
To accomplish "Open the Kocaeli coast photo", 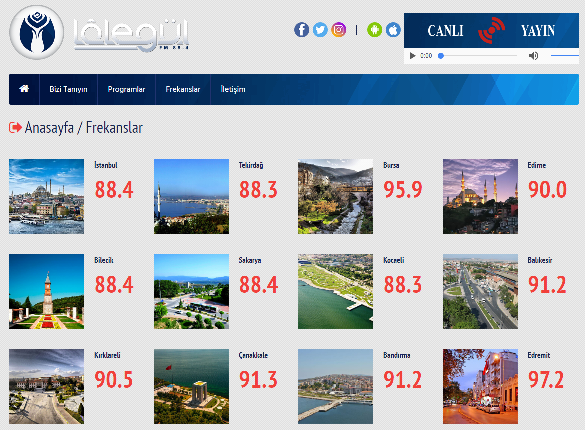I will click(336, 291).
